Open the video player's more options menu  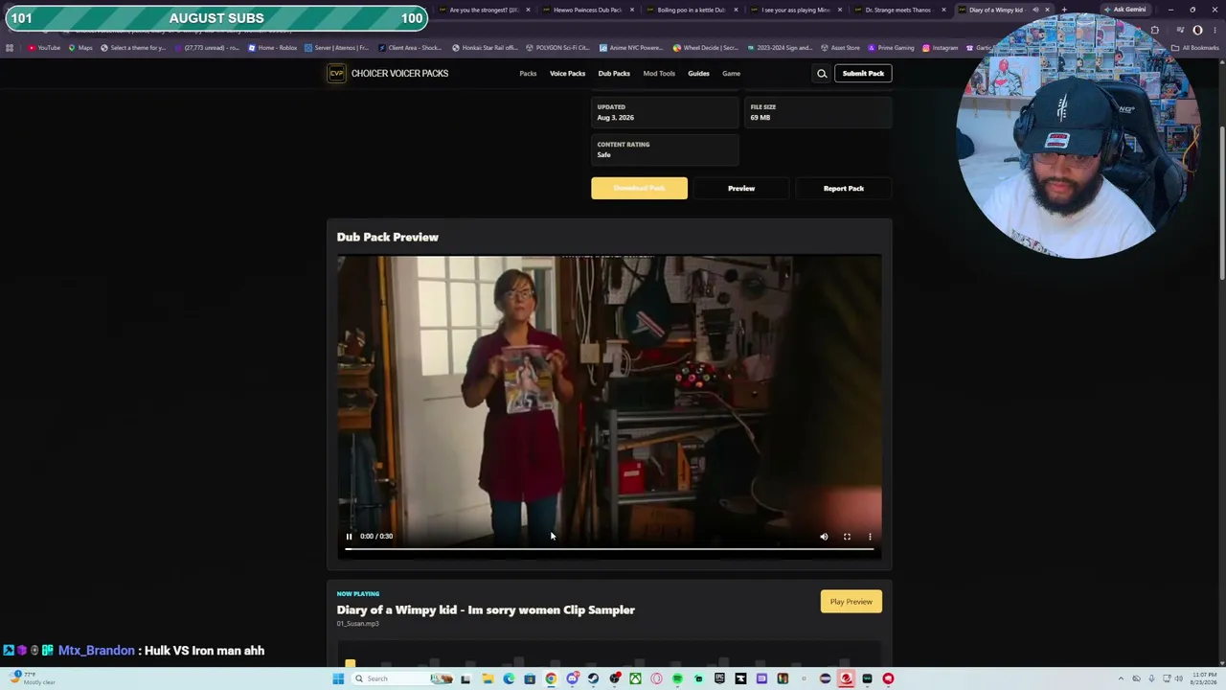coord(870,537)
